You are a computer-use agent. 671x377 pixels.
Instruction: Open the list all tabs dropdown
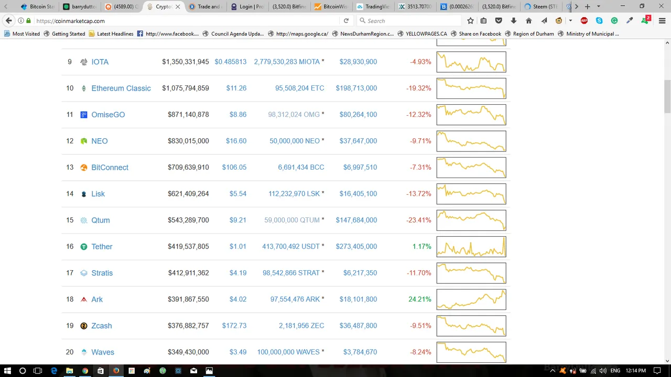[598, 7]
